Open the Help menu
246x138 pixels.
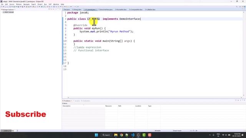tap(62, 4)
